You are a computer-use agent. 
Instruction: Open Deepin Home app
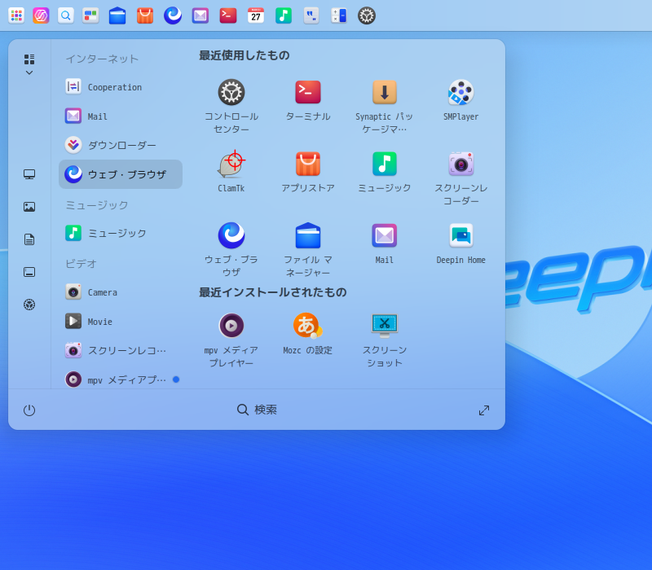click(461, 235)
